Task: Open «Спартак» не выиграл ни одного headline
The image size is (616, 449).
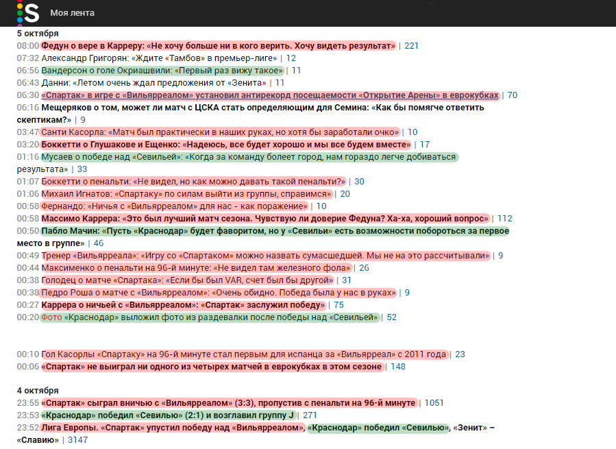Action: (211, 367)
